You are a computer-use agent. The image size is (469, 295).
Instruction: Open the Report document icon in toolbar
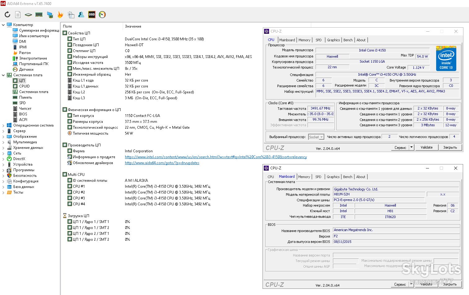pyautogui.click(x=18, y=15)
